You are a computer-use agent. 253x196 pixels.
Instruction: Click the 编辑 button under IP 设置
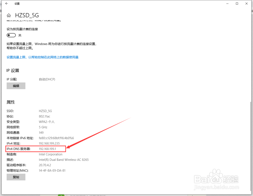click(x=16, y=86)
